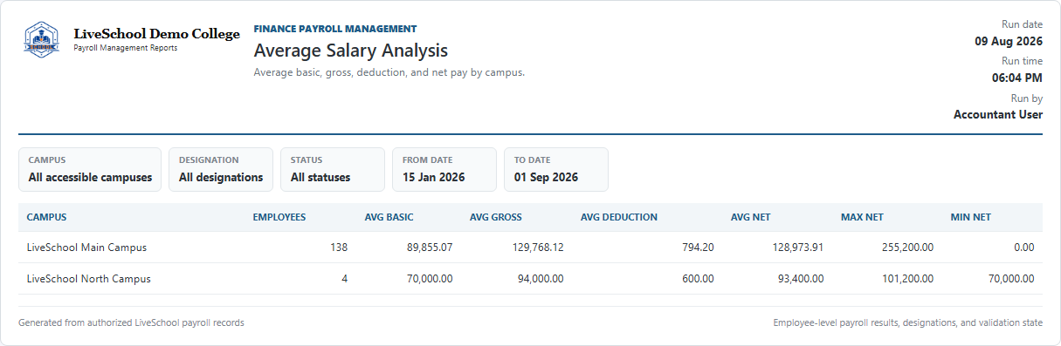This screenshot has height=346, width=1061.
Task: Click avg gross value 94,000.00
Action: [541, 279]
